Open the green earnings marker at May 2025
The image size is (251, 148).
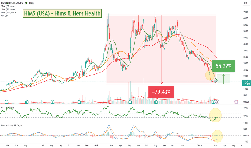[130, 102]
